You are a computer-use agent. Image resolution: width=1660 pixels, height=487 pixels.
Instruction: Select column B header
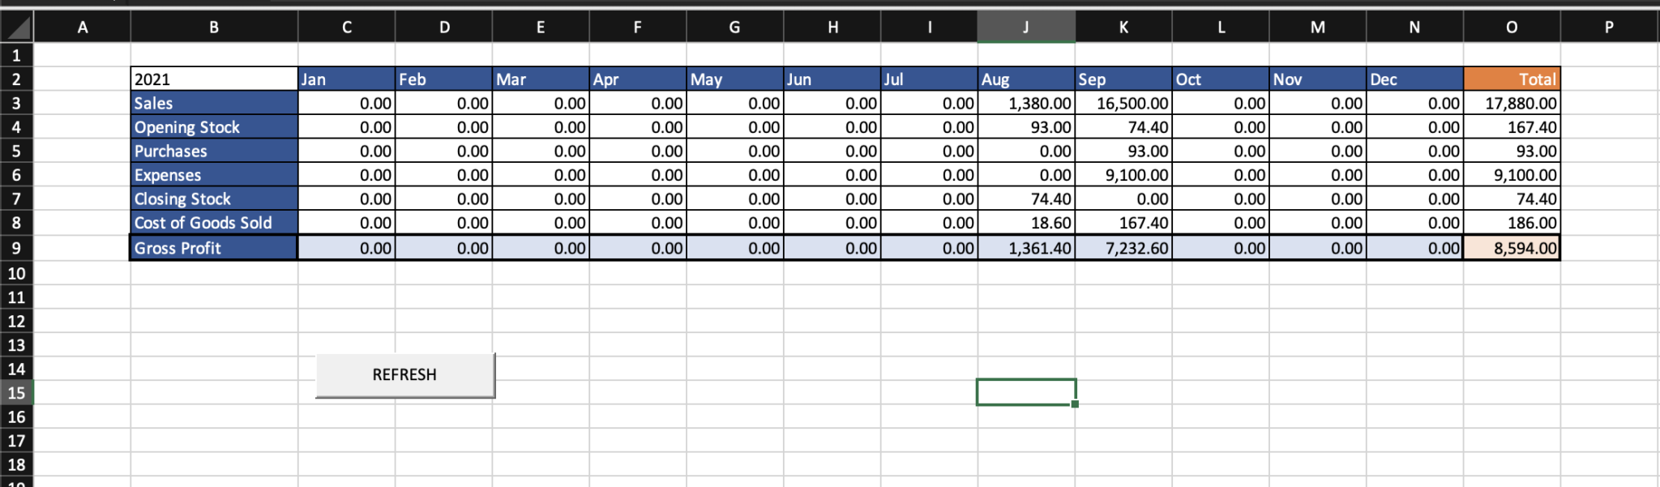[214, 28]
